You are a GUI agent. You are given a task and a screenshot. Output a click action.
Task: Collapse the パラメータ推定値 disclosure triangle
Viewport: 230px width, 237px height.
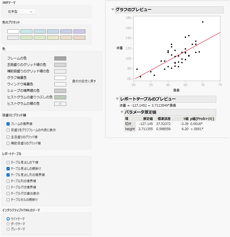point(122,112)
